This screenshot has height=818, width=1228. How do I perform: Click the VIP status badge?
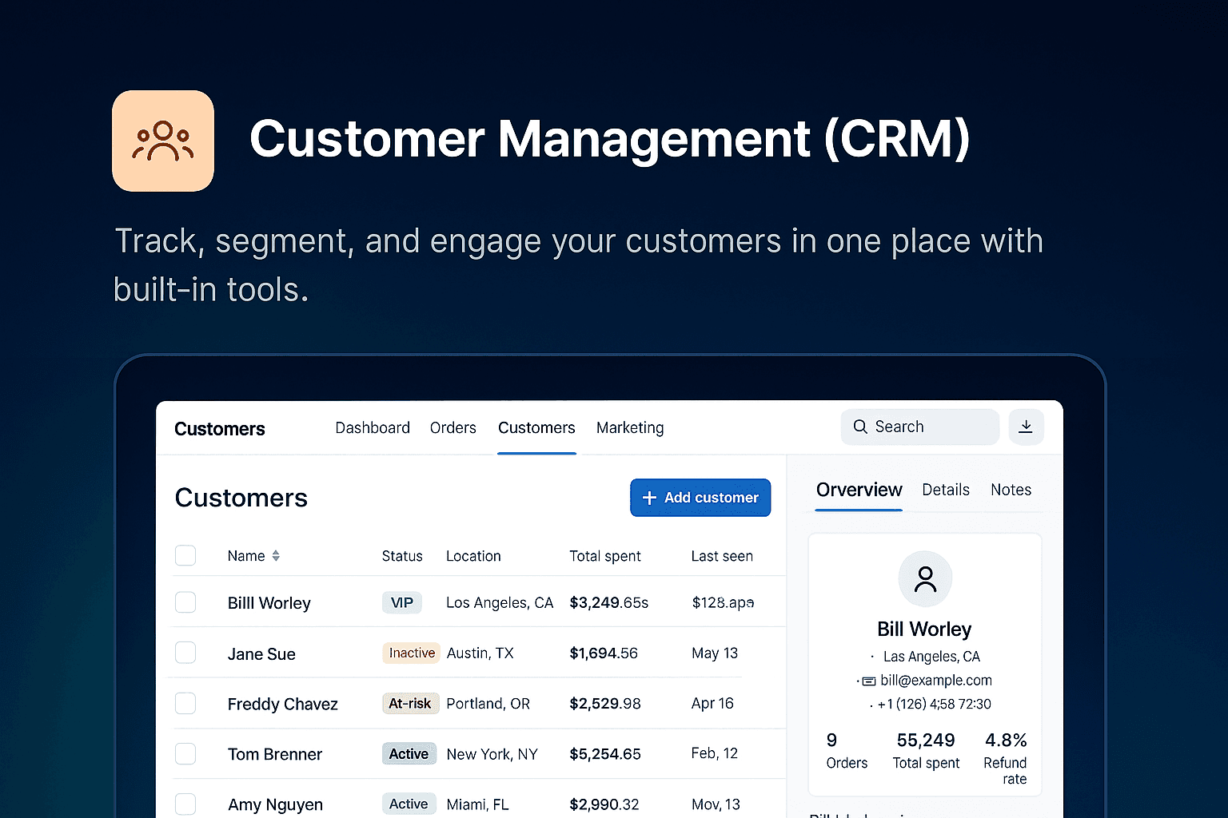401,602
